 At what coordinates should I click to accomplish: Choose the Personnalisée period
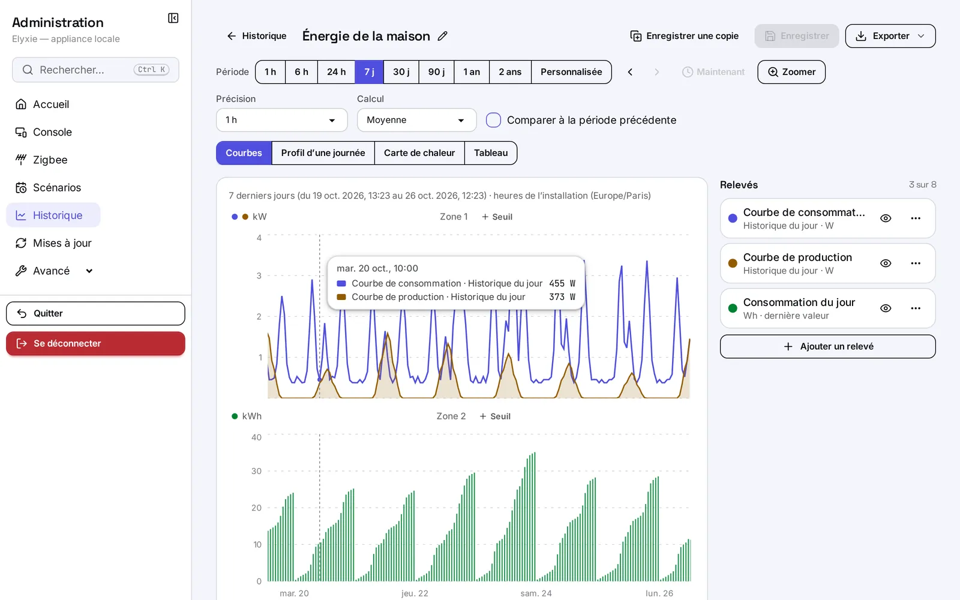pos(571,72)
